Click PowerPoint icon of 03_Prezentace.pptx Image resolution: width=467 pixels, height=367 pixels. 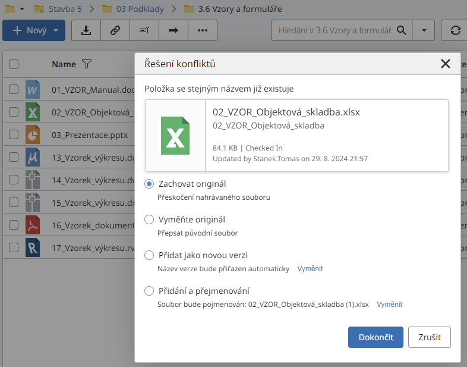coord(33,134)
